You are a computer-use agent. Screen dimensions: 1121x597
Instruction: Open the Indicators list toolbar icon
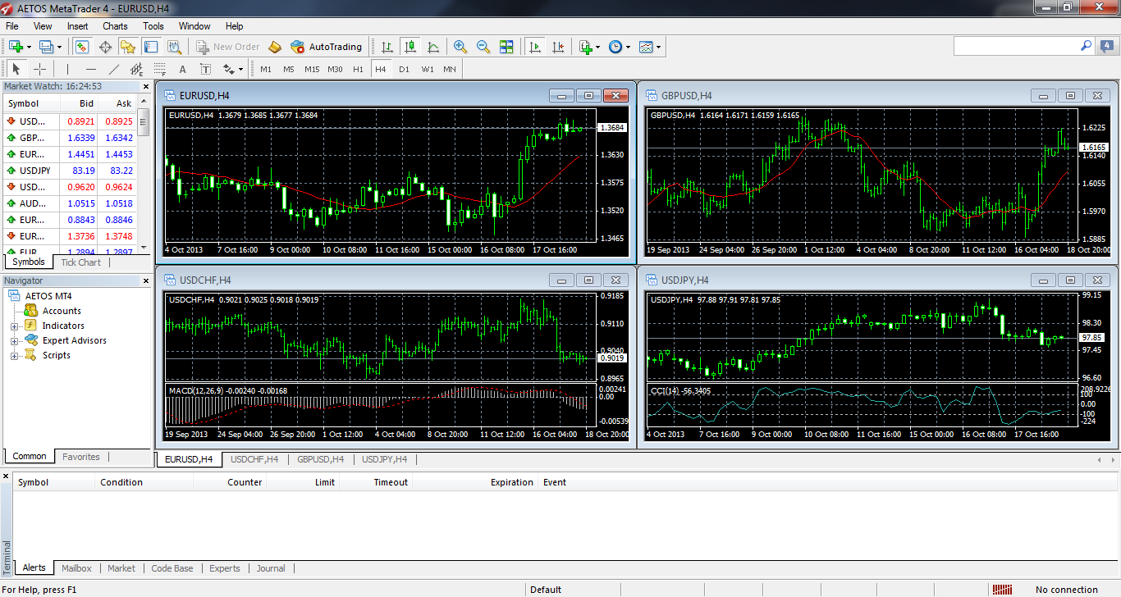(585, 47)
